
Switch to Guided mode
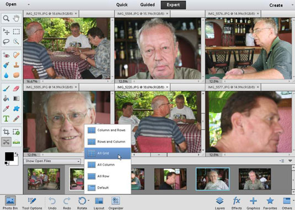tap(148, 5)
